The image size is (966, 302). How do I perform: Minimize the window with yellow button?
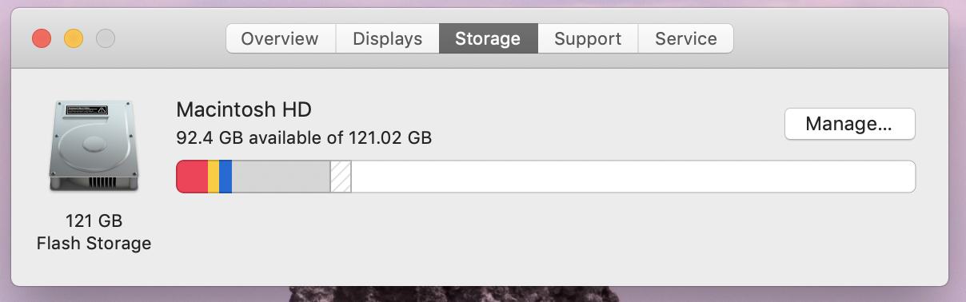tap(74, 38)
